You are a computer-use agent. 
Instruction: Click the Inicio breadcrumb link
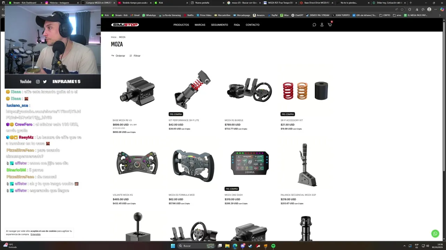coord(114,37)
